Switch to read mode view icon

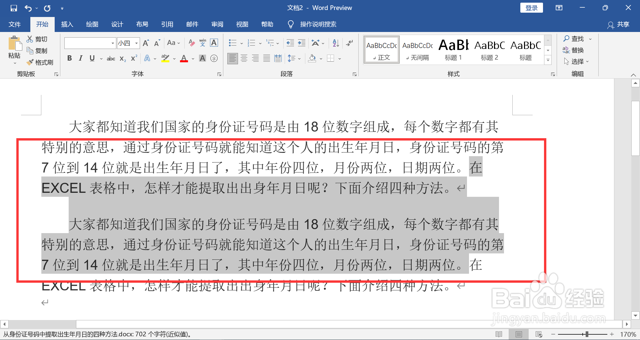[x=499, y=334]
